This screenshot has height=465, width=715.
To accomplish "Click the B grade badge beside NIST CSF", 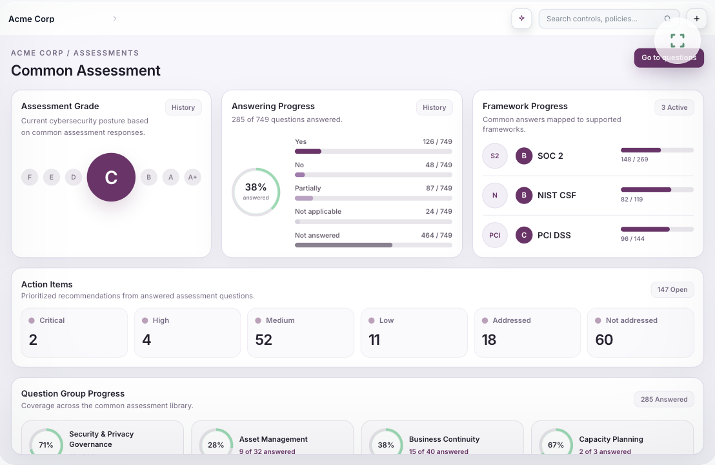I will pyautogui.click(x=524, y=195).
